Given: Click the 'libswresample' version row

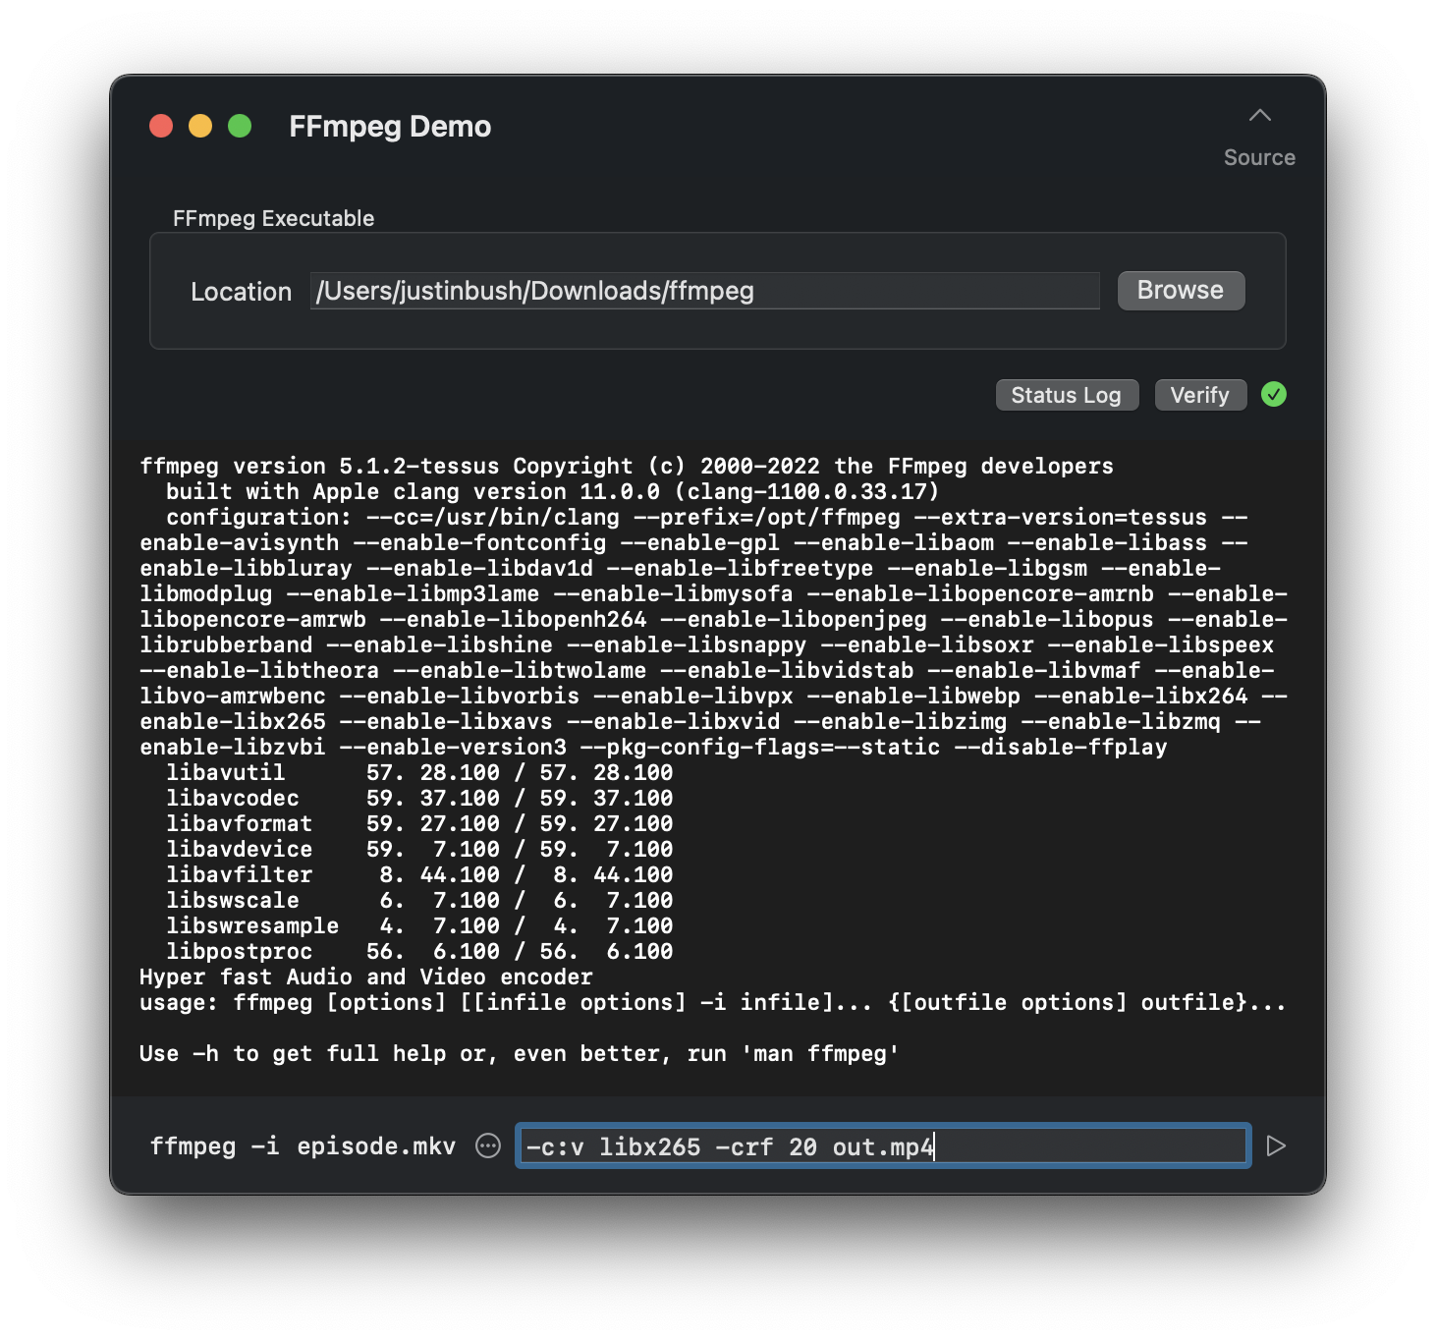Looking at the screenshot, I should [419, 925].
